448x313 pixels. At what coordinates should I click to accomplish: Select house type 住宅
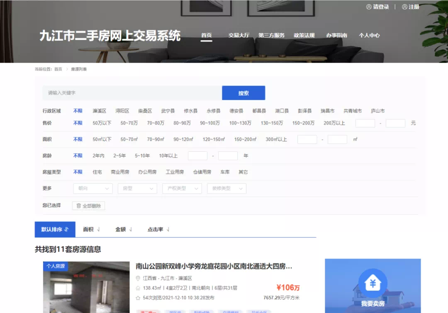point(97,172)
